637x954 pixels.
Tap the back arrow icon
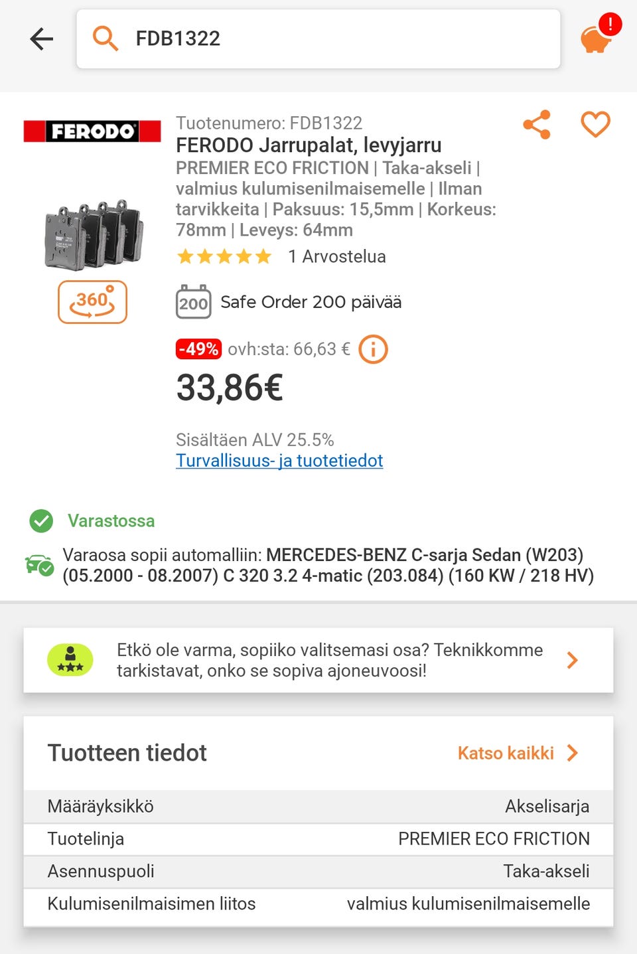(x=41, y=39)
